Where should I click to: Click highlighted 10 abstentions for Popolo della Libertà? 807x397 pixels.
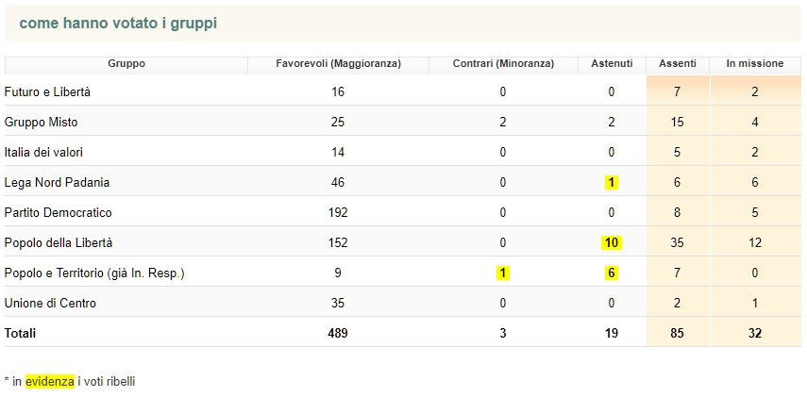pos(611,242)
